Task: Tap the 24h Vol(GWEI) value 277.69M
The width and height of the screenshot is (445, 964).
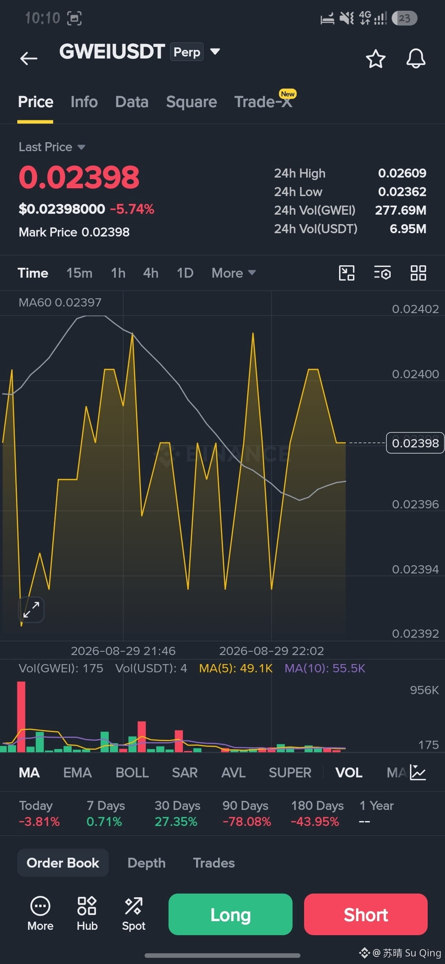Action: pos(400,210)
